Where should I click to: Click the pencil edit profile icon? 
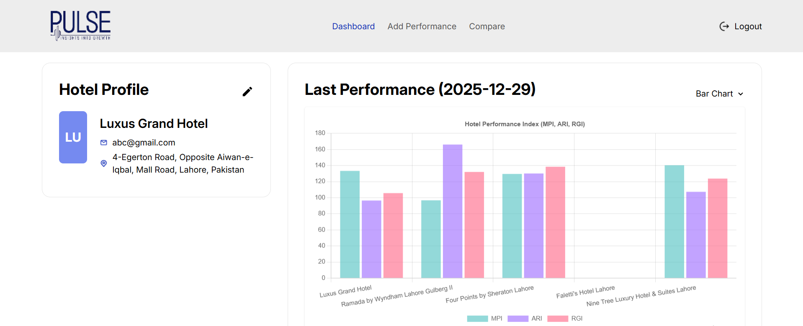(x=247, y=92)
